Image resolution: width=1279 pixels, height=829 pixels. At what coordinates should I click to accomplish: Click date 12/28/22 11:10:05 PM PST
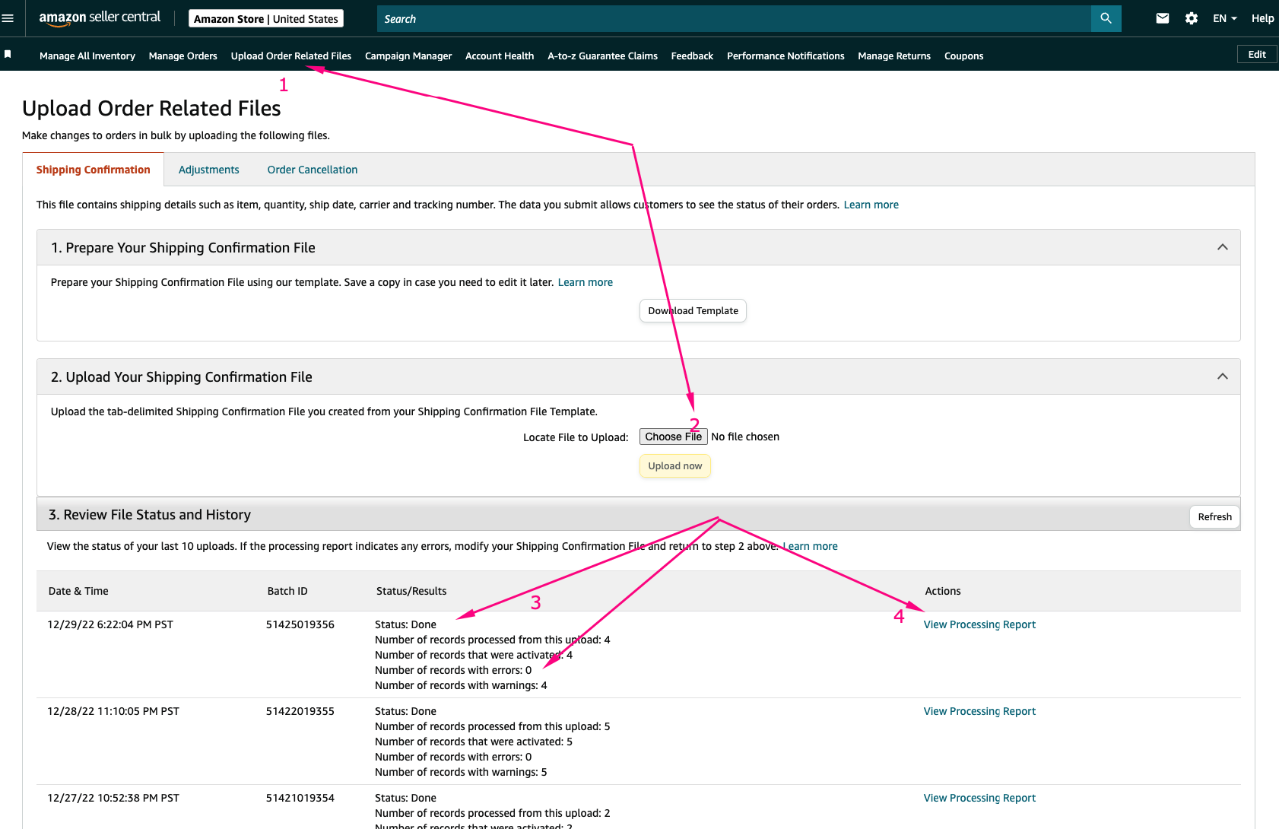[x=113, y=711]
